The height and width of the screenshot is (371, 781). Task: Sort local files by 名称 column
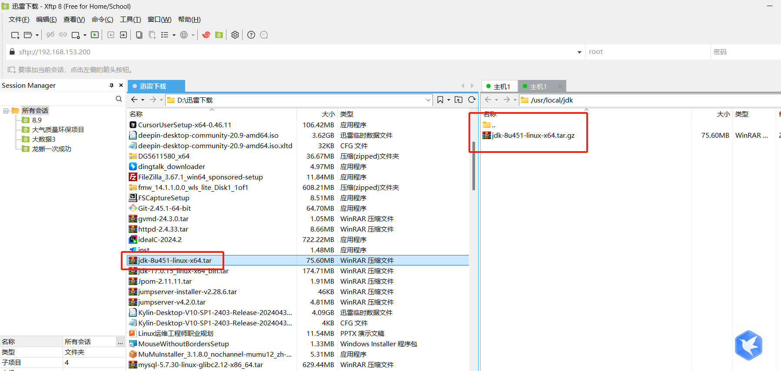136,114
